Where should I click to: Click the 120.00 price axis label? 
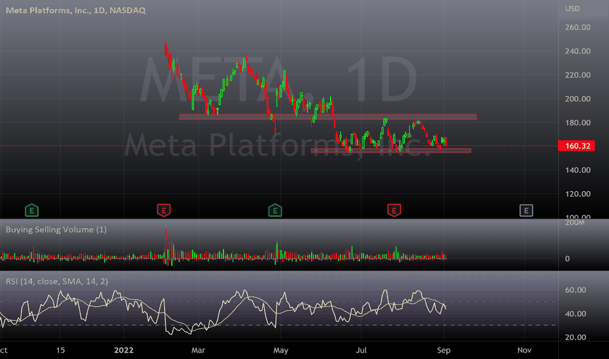click(578, 194)
